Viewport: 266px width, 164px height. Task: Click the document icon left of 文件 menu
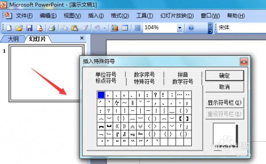[x=8, y=16]
